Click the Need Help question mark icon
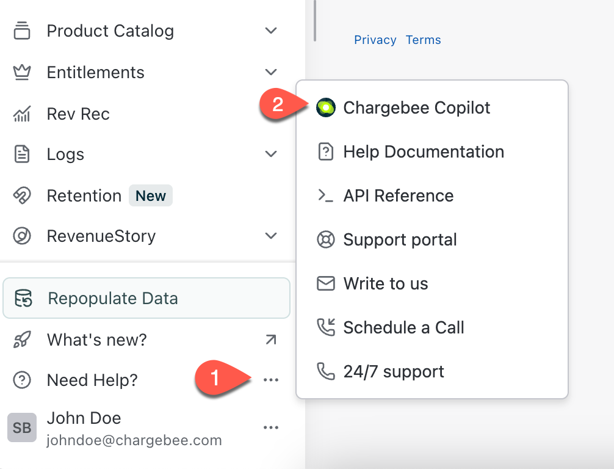Image resolution: width=614 pixels, height=469 pixels. [22, 380]
